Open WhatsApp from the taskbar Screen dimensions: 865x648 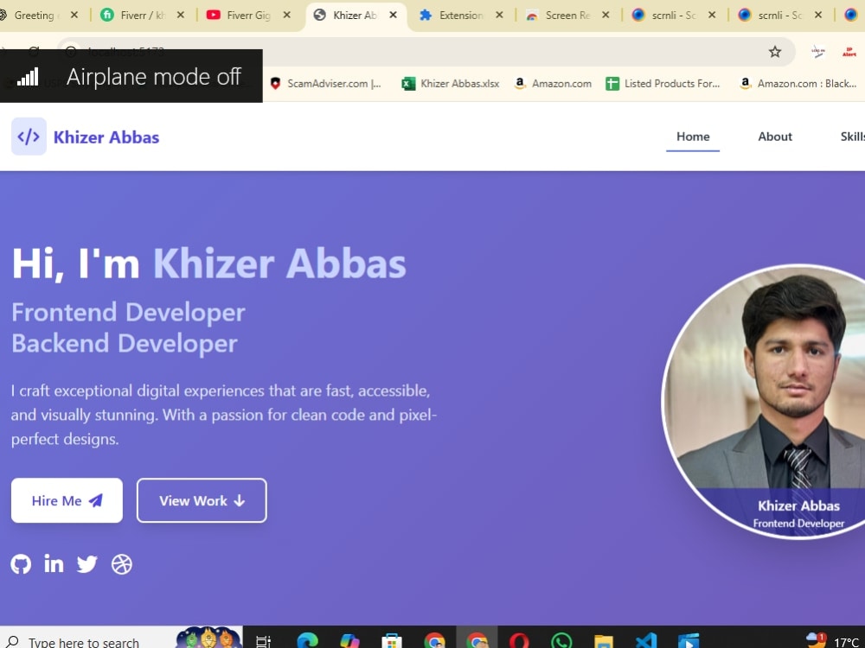click(x=561, y=641)
